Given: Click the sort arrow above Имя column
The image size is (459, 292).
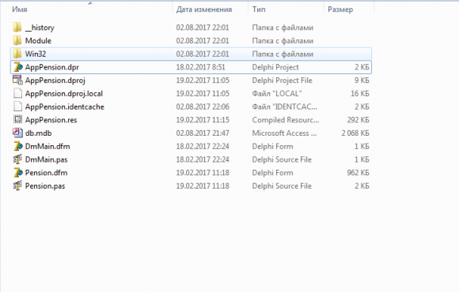Looking at the screenshot, I should tap(90, 3).
